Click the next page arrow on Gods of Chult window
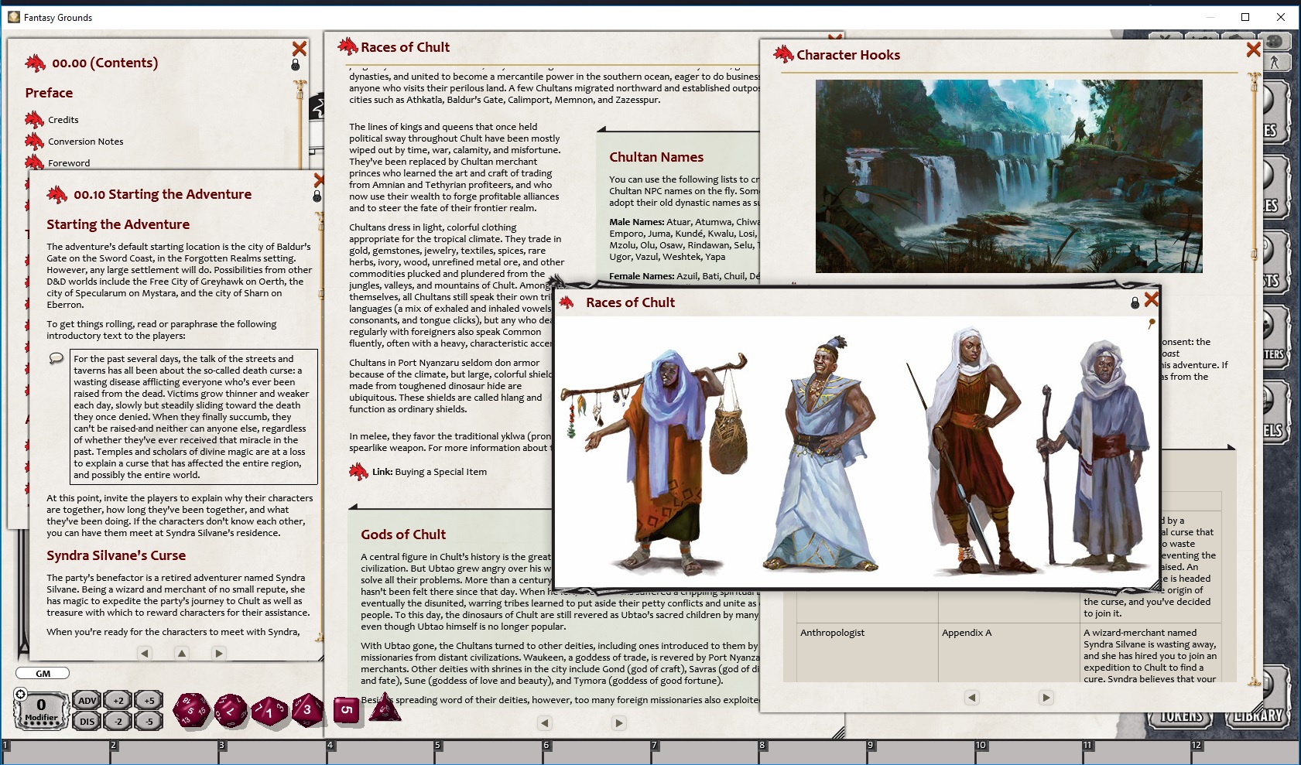This screenshot has width=1301, height=765. coord(619,723)
